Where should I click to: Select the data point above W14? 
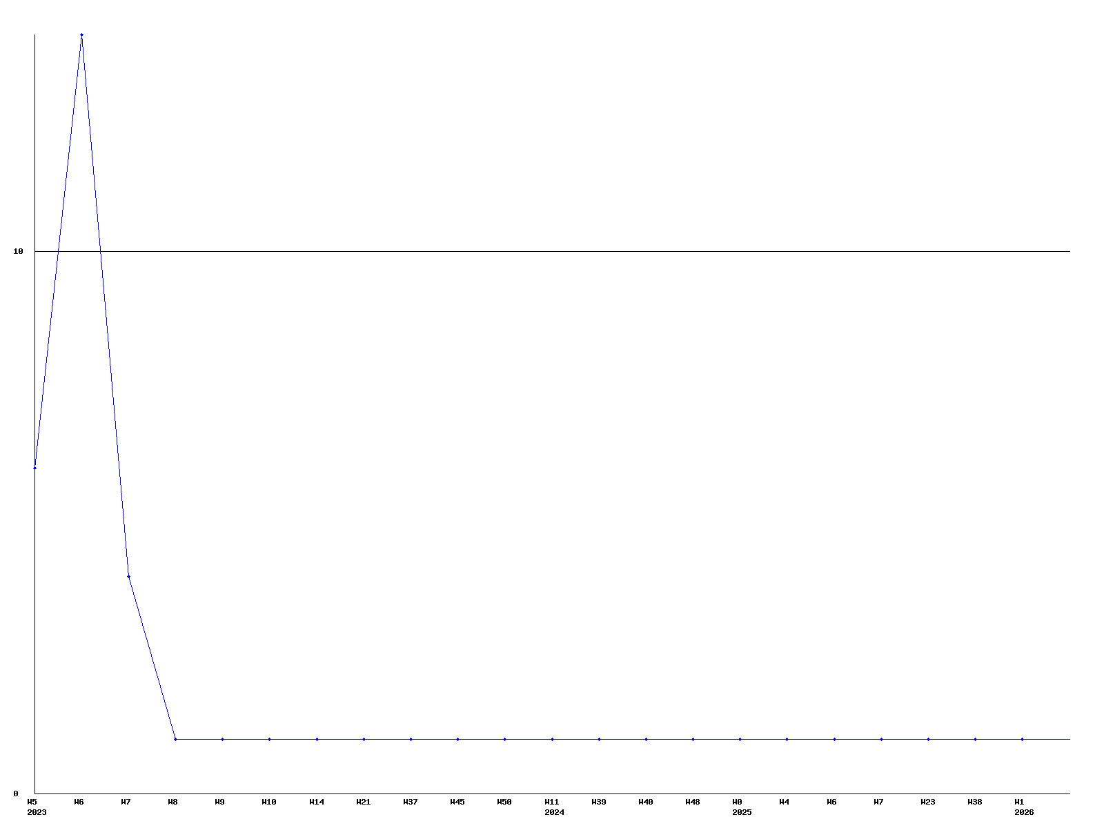pos(317,739)
